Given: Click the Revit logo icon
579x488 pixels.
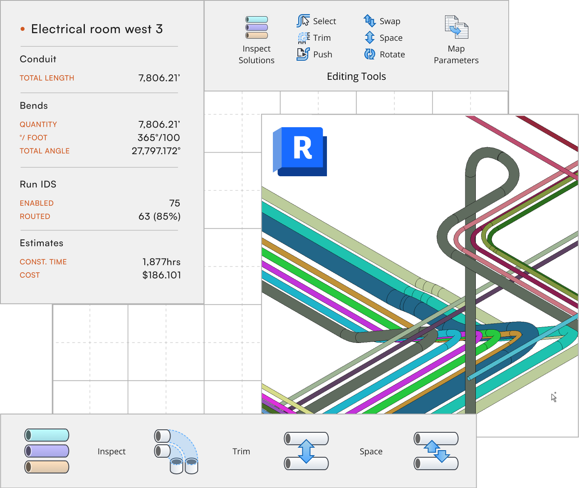Looking at the screenshot, I should pyautogui.click(x=300, y=151).
